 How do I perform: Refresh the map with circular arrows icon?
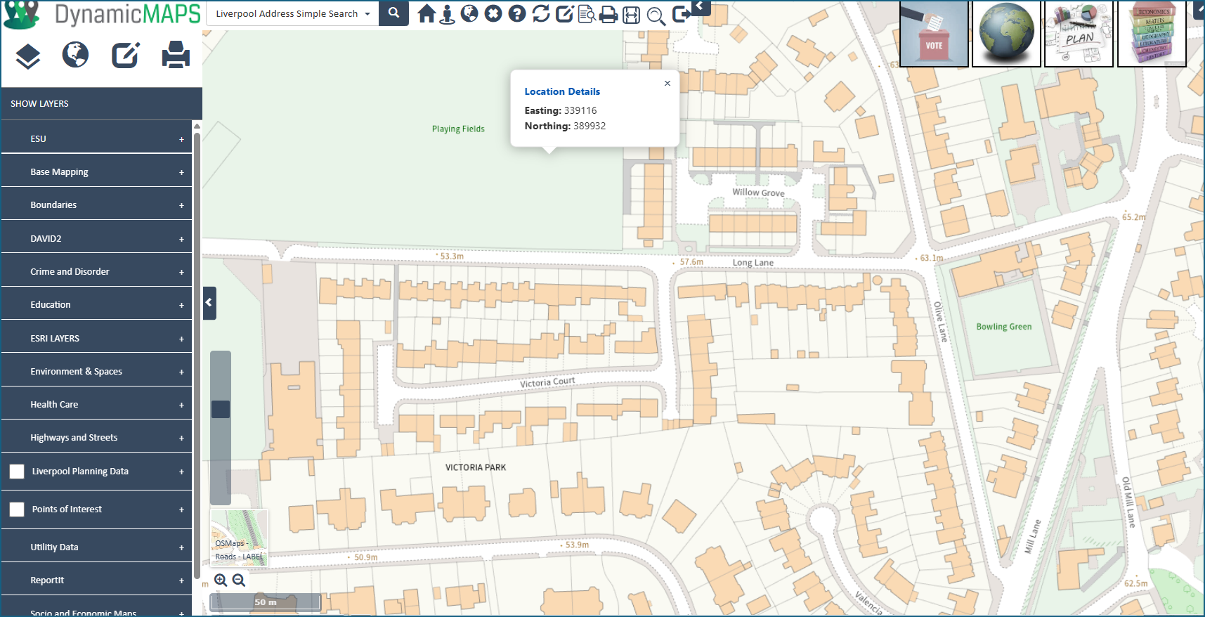coord(541,13)
